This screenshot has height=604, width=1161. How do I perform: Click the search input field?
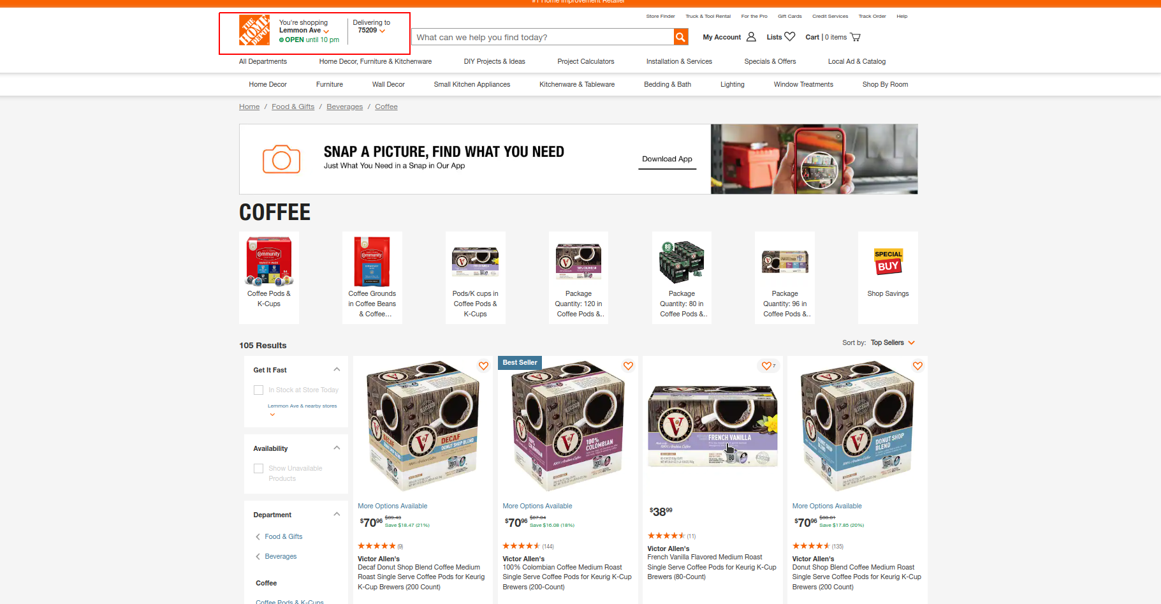[542, 37]
